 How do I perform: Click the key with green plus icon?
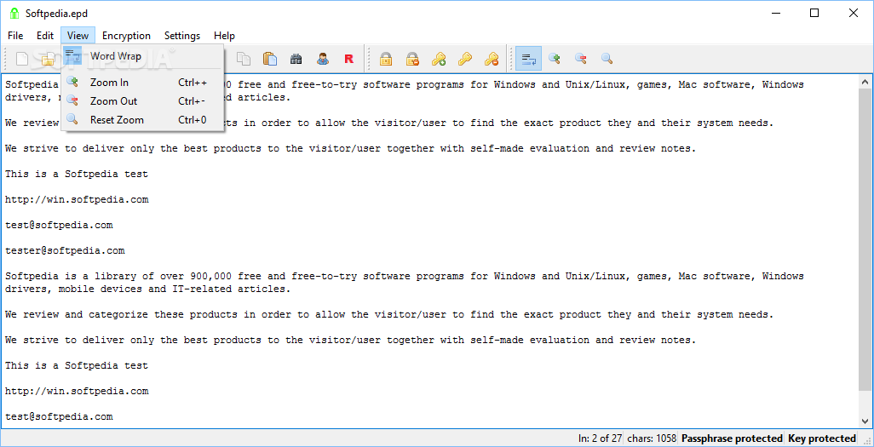[x=439, y=59]
